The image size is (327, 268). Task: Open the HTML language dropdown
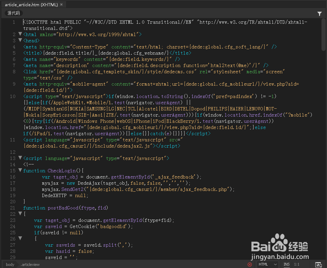tap(268, 264)
